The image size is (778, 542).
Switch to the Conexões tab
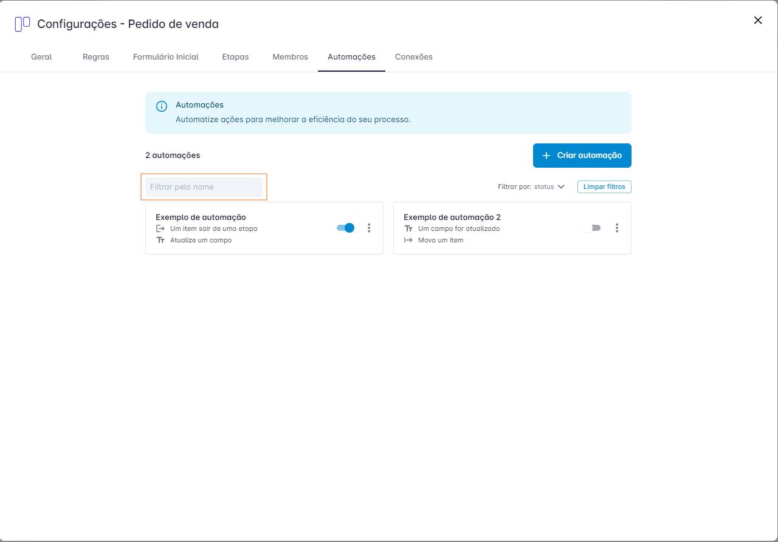click(x=414, y=57)
